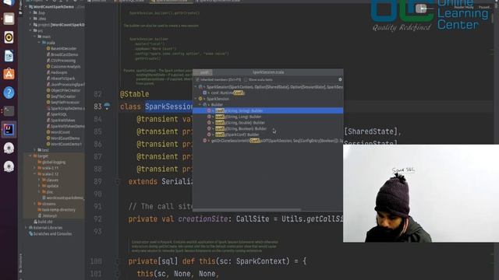Toggle Show scala tests checkbox
The height and width of the screenshot is (280, 499).
(246, 79)
